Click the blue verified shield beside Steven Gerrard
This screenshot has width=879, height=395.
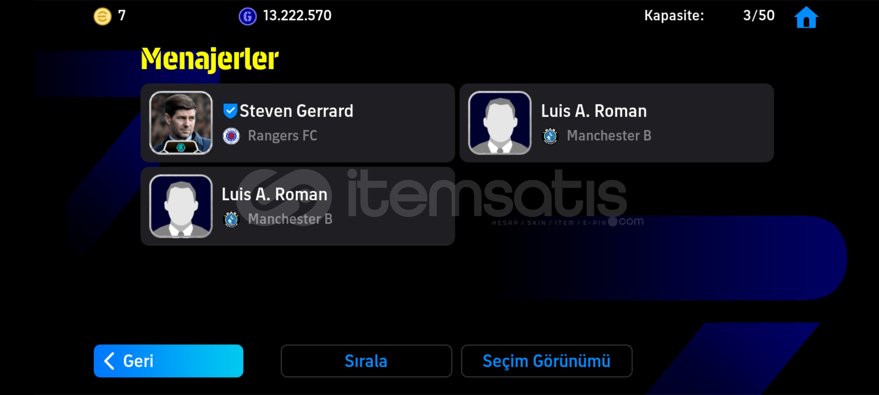click(x=230, y=111)
